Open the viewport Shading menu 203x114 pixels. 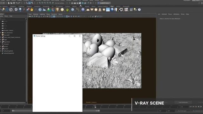(36, 14)
